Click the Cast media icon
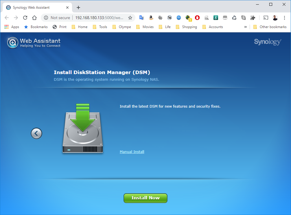The width and height of the screenshot is (291, 215). pos(266,18)
